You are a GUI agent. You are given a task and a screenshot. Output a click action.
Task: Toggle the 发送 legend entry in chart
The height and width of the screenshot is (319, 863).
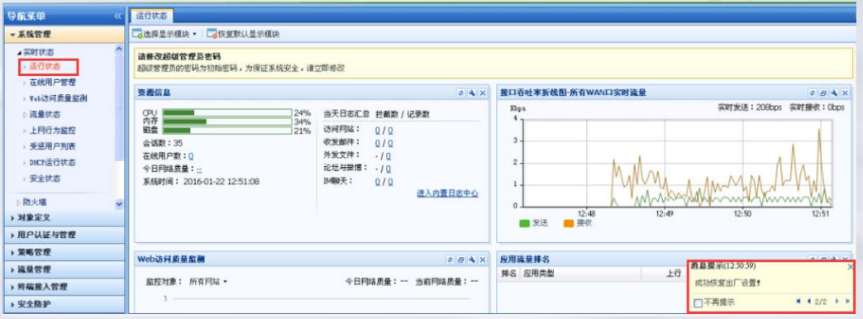(x=534, y=223)
